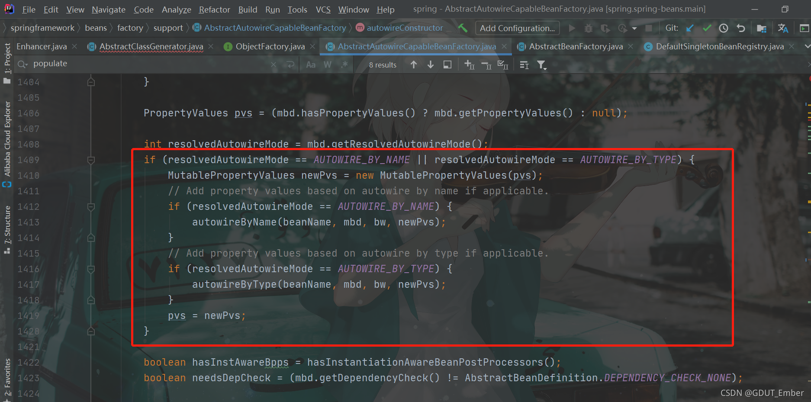The height and width of the screenshot is (402, 811).
Task: Click Add Configuration button
Action: (517, 28)
